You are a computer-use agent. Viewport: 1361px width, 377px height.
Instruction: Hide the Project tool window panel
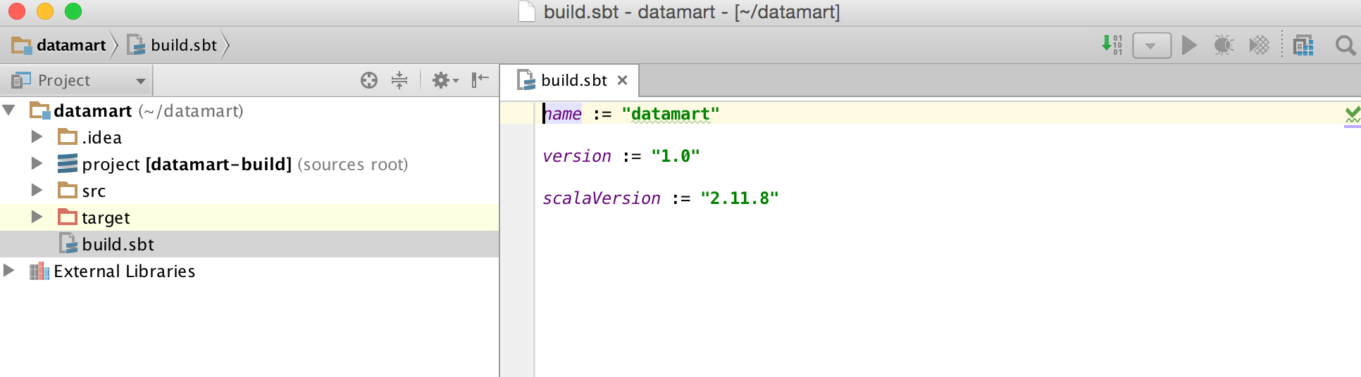click(480, 80)
